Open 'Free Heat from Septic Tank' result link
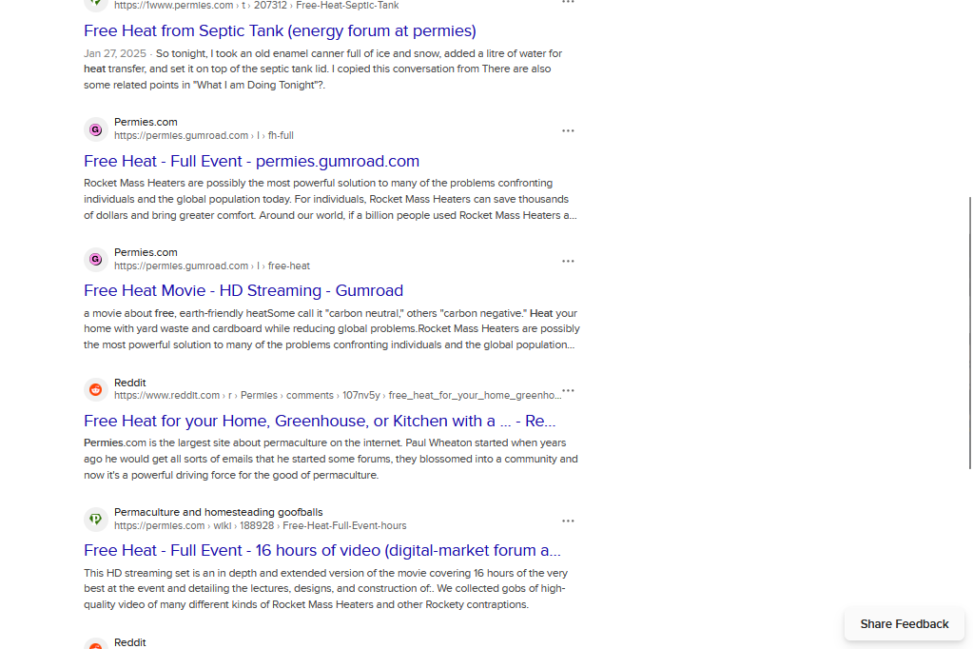The image size is (973, 649). point(280,30)
